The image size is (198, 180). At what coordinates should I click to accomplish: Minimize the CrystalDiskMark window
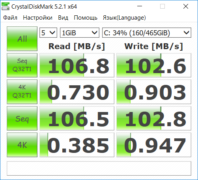(140, 6)
